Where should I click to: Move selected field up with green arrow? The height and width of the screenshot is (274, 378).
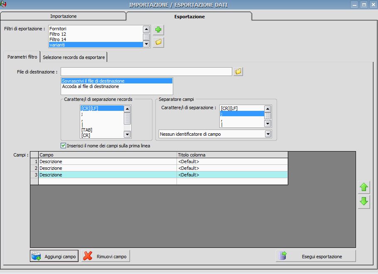pos(364,187)
